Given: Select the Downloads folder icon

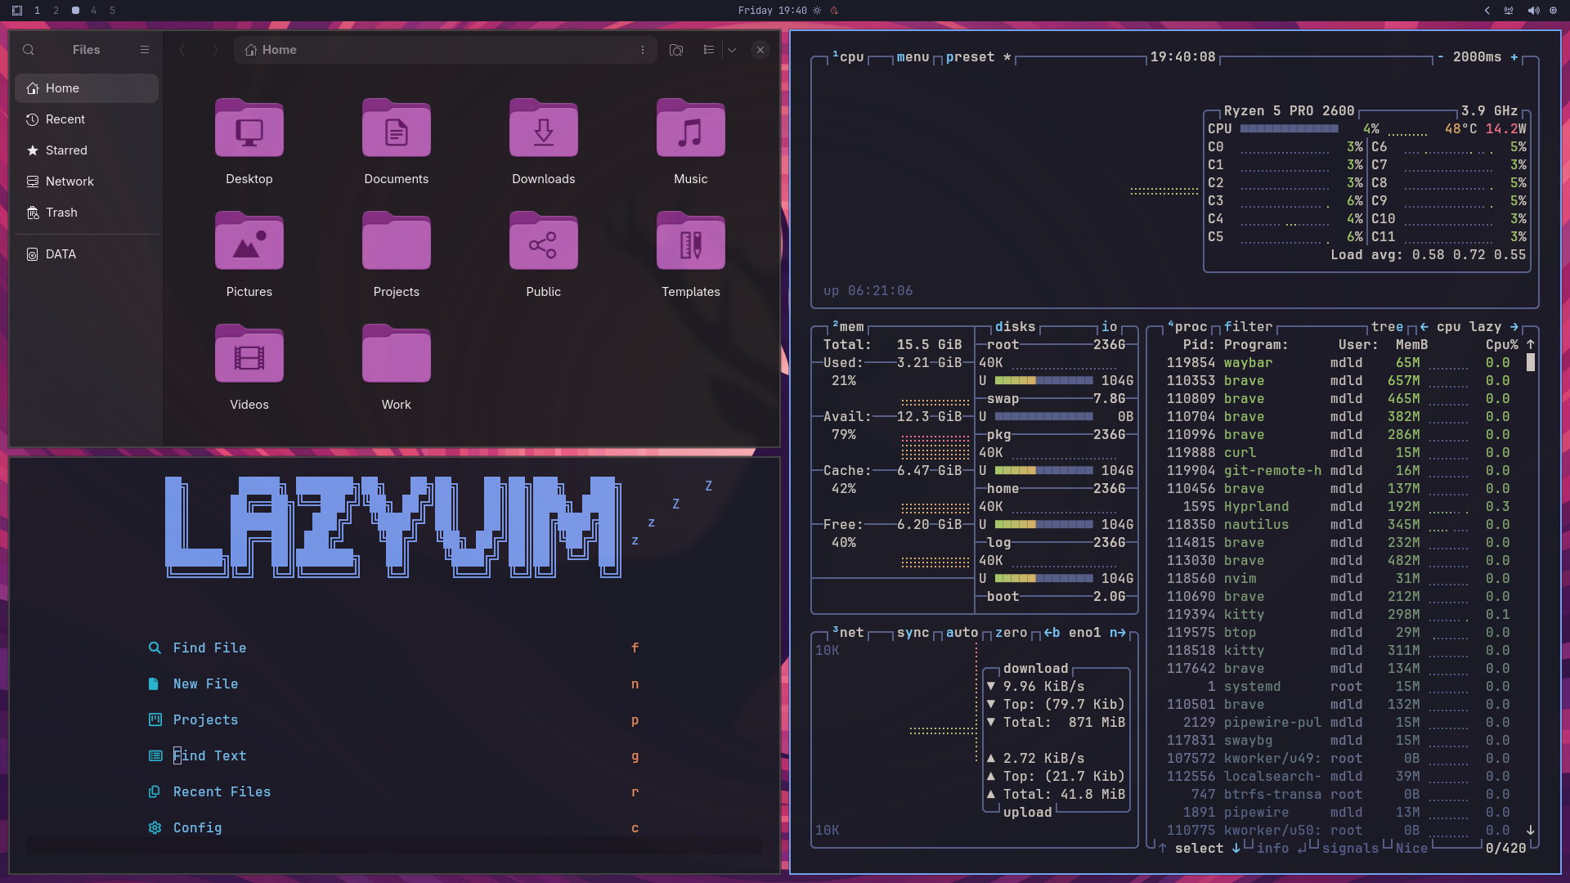Looking at the screenshot, I should click(x=544, y=128).
